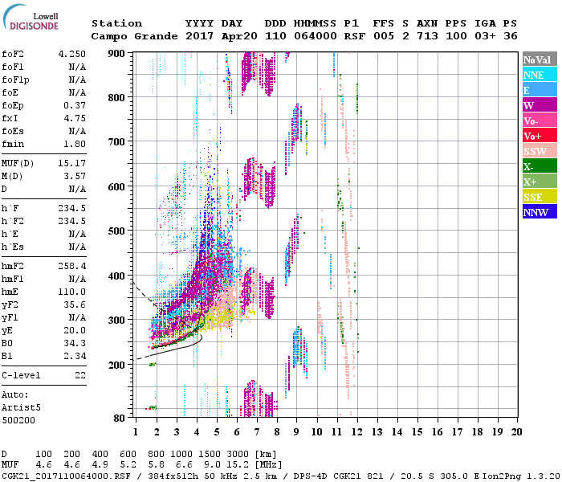Viewport: 562px width, 482px height.
Task: Select the fxI value 4.75
Action: point(75,118)
